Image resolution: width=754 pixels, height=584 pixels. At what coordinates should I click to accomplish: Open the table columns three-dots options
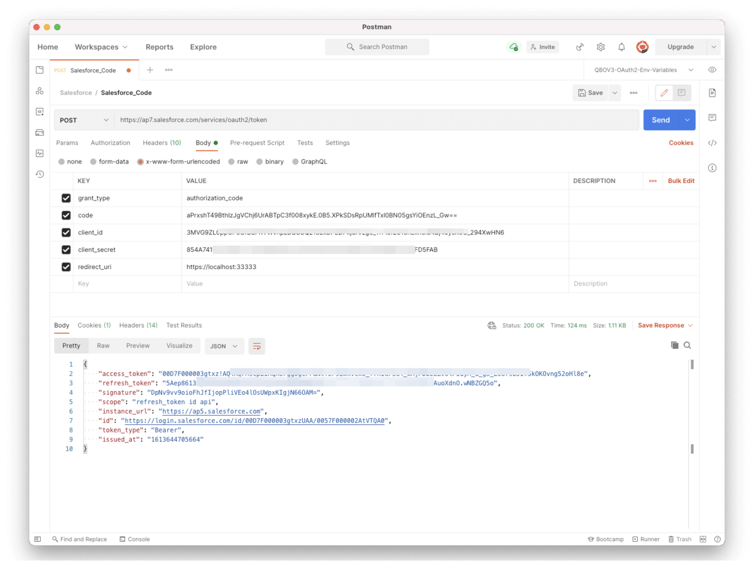[x=653, y=181]
